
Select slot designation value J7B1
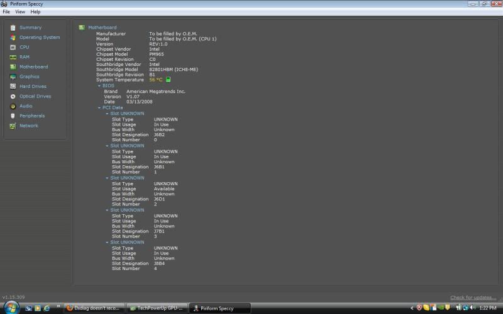pyautogui.click(x=159, y=231)
